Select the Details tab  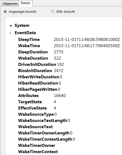(25, 3)
